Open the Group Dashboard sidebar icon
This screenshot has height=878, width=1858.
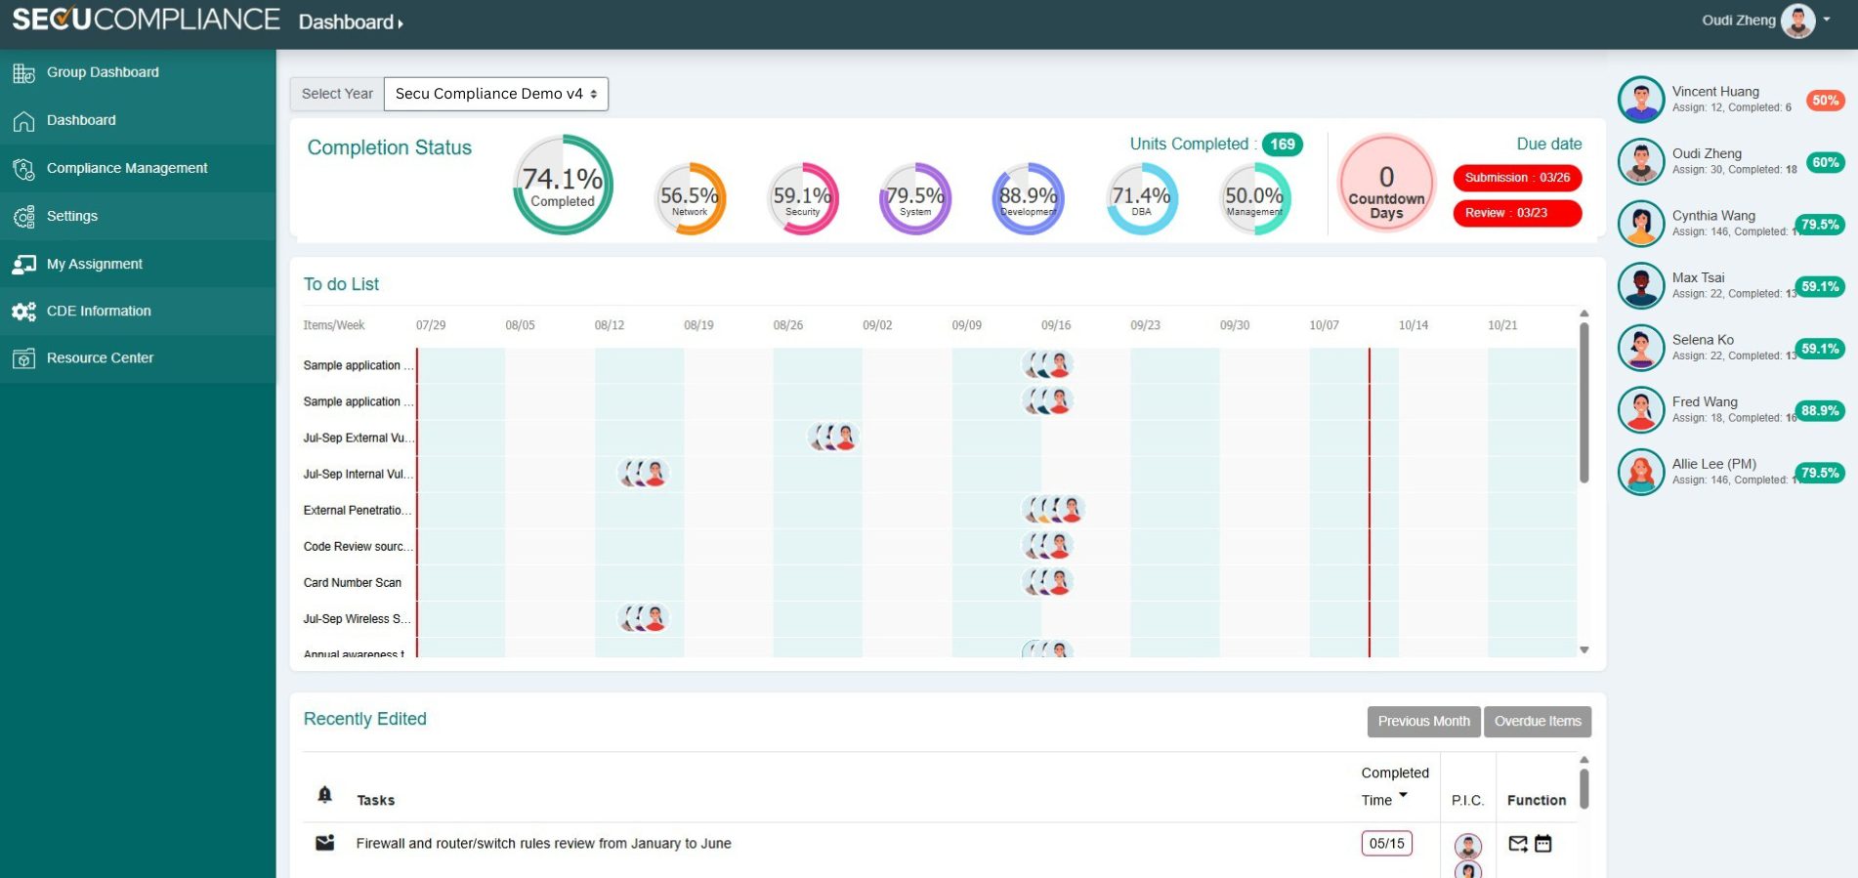click(23, 72)
